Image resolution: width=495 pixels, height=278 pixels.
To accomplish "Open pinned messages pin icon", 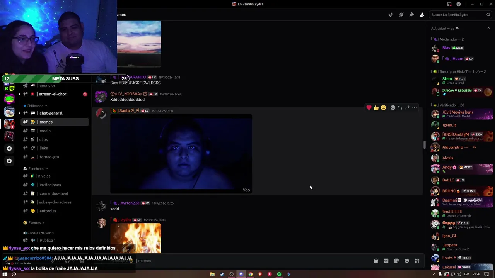I will point(411,15).
